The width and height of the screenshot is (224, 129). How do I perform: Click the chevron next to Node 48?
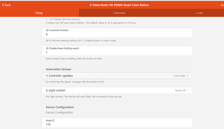tap(188, 90)
